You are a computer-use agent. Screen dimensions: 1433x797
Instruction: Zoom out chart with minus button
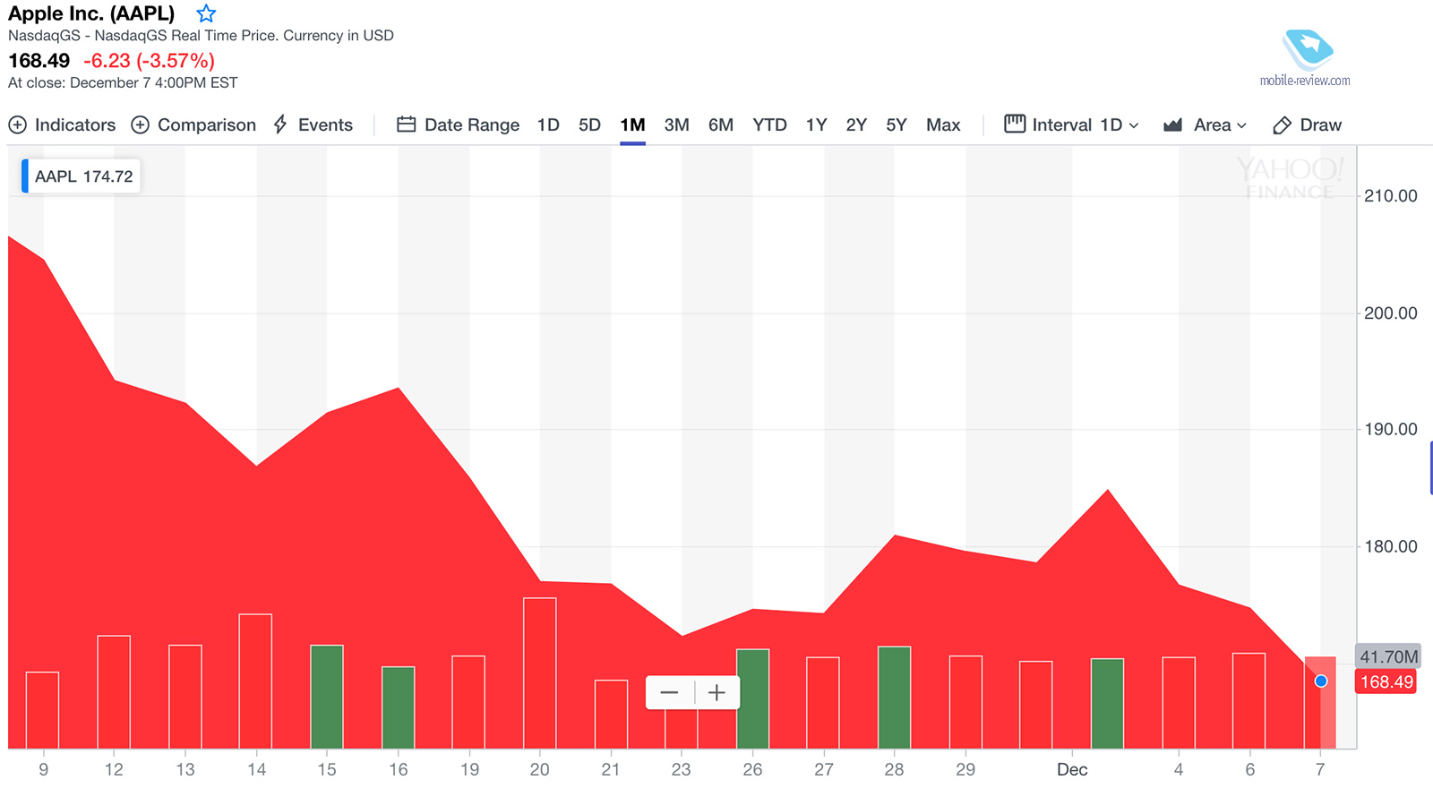pyautogui.click(x=669, y=692)
